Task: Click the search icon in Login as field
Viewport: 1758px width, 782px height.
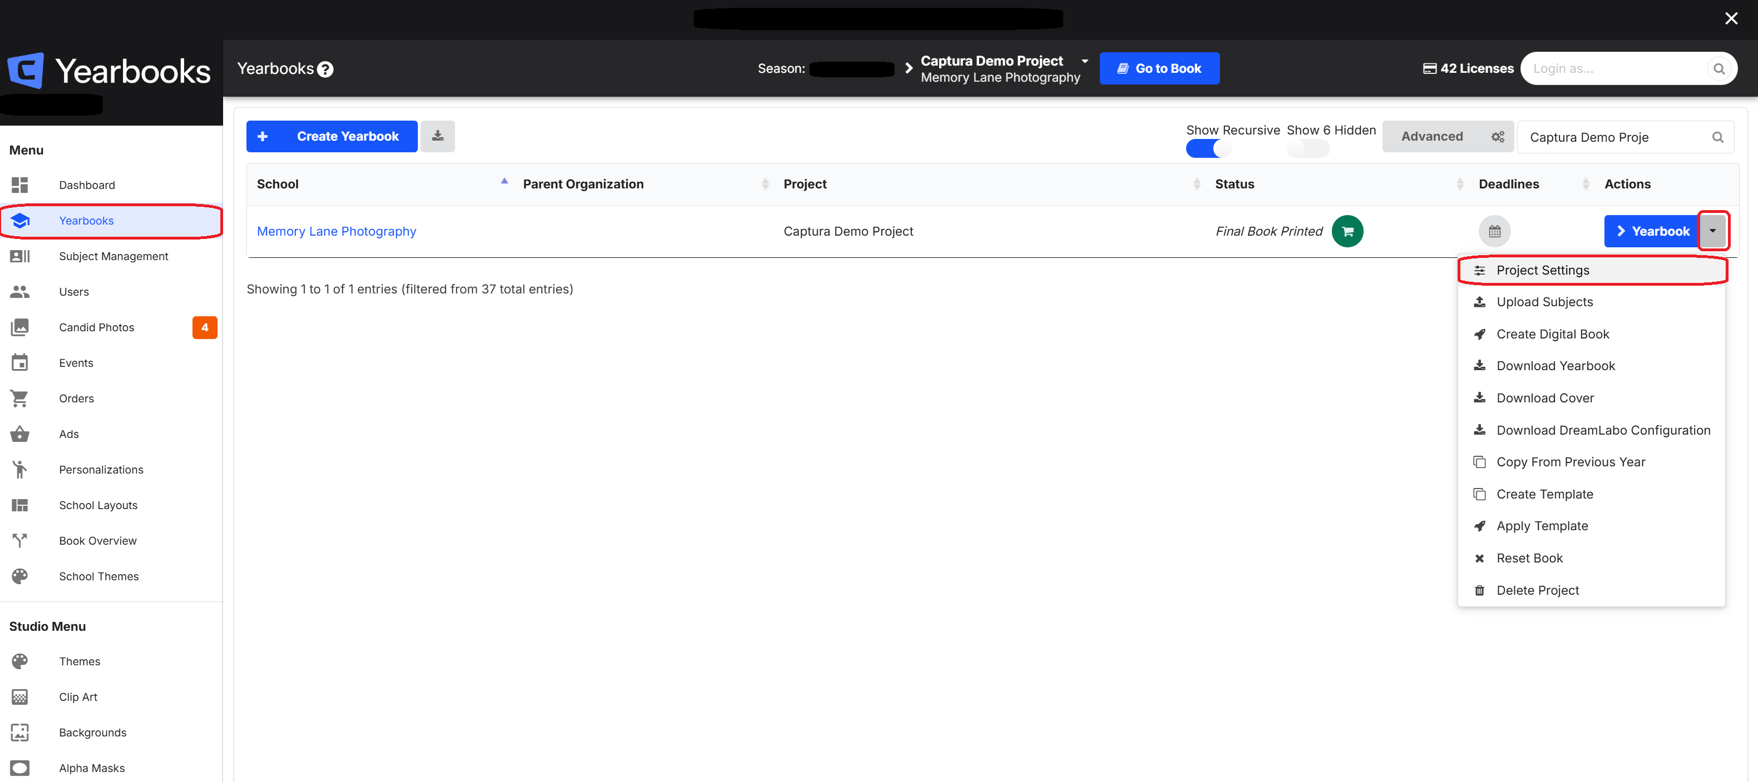Action: (1719, 69)
